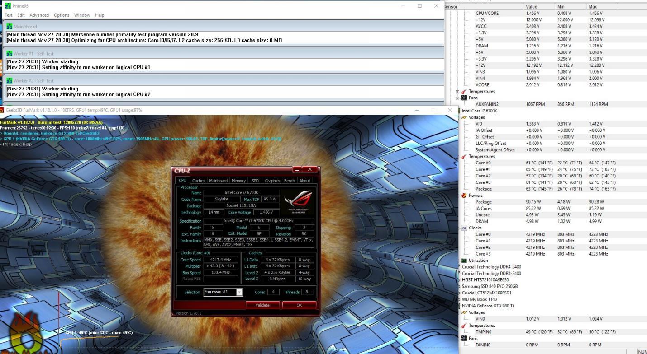The image size is (647, 354).
Task: Select the Samsung SSD 840 EVO 250GB node
Action: click(490, 287)
